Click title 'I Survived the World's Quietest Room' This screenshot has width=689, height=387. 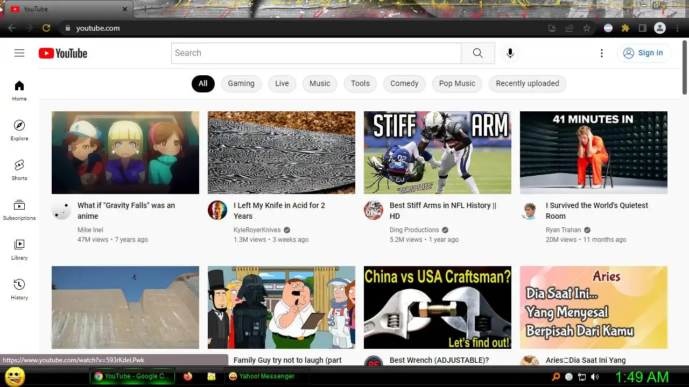click(x=597, y=211)
